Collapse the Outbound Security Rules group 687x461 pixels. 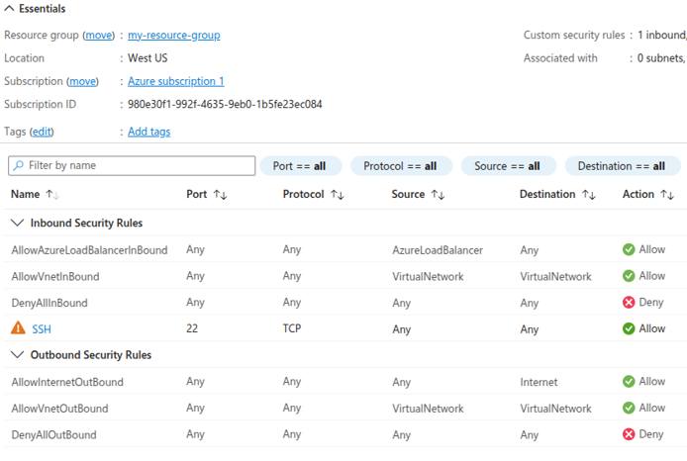pyautogui.click(x=17, y=354)
